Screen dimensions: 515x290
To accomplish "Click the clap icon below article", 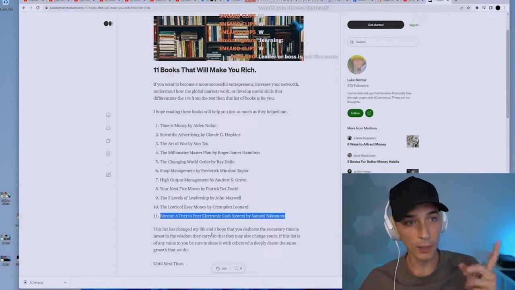I will pyautogui.click(x=218, y=268).
